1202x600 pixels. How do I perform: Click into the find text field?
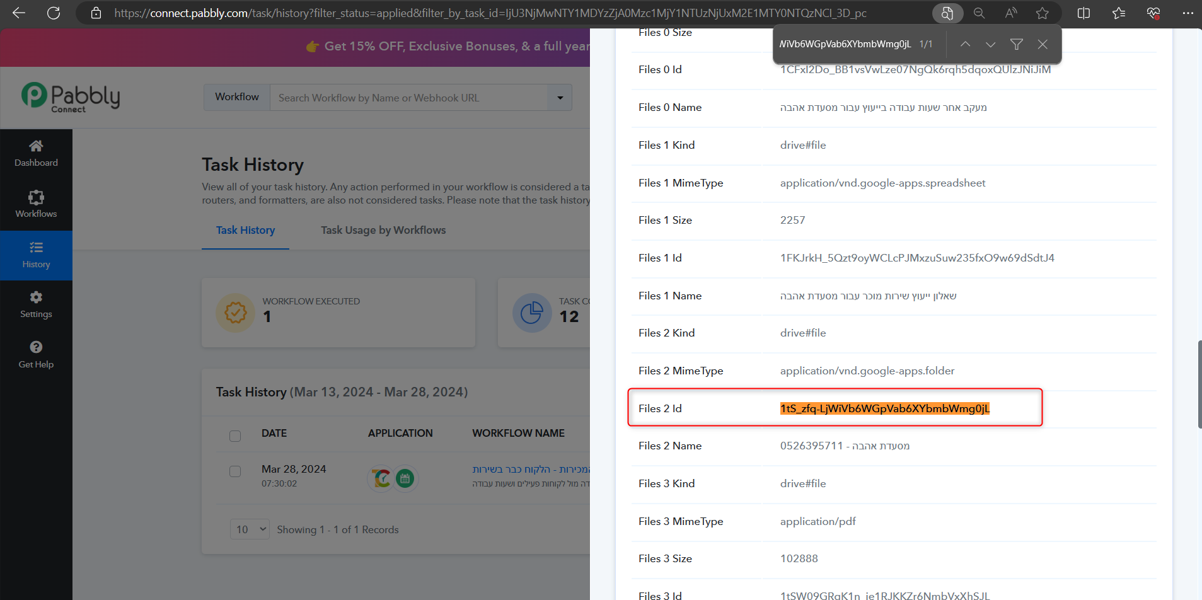[845, 44]
